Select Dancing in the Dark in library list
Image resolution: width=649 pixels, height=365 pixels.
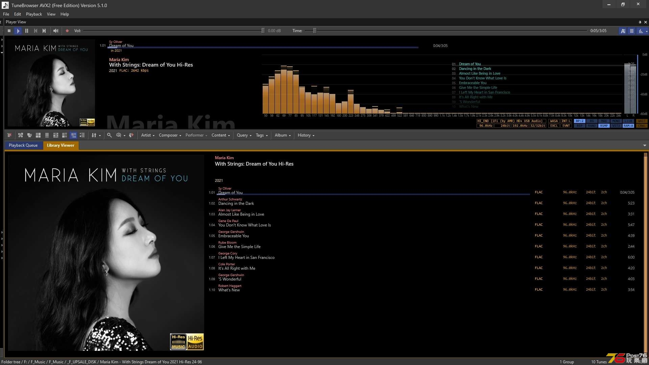point(236,203)
